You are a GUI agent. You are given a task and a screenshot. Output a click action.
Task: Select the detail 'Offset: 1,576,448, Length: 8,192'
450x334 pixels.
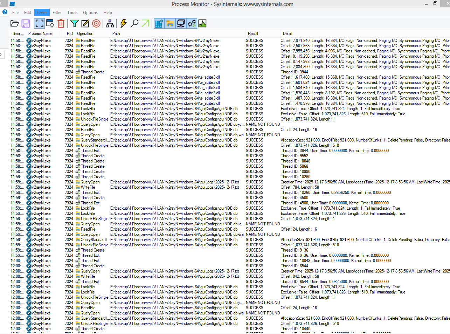(365, 93)
